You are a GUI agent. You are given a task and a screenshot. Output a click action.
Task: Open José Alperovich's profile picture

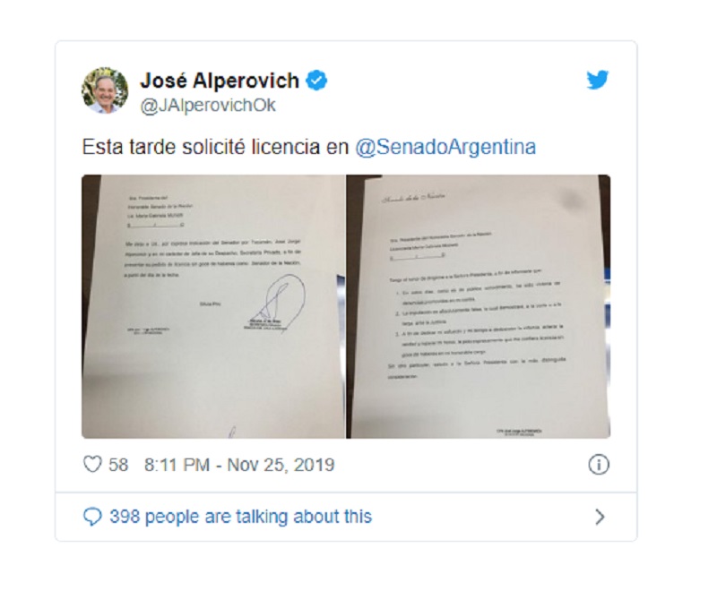[105, 90]
